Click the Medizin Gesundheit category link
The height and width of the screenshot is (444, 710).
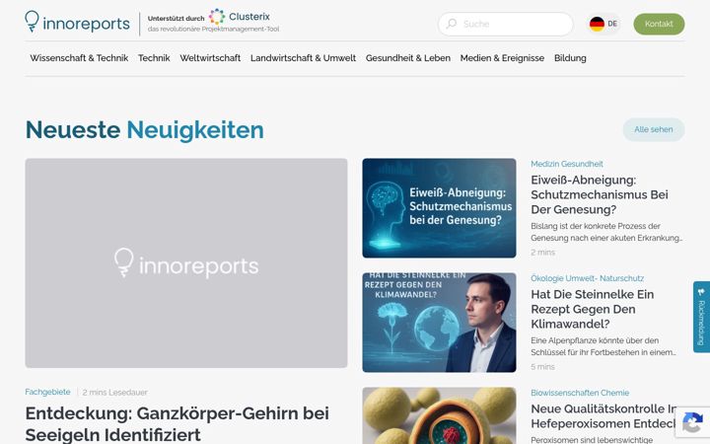click(x=566, y=164)
